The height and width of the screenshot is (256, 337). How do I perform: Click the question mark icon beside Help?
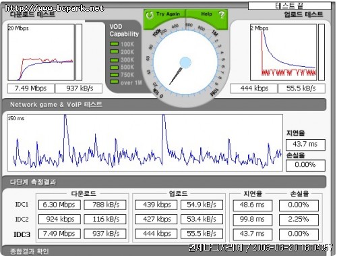point(221,15)
